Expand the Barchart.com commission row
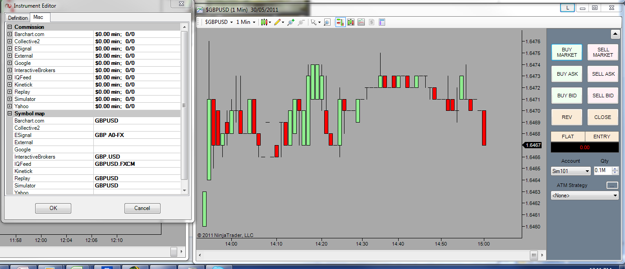The image size is (625, 269). [9, 34]
